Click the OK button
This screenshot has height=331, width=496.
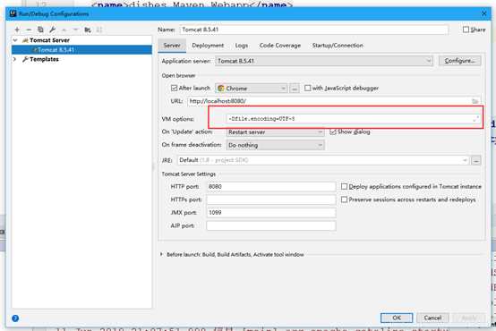tap(397, 318)
